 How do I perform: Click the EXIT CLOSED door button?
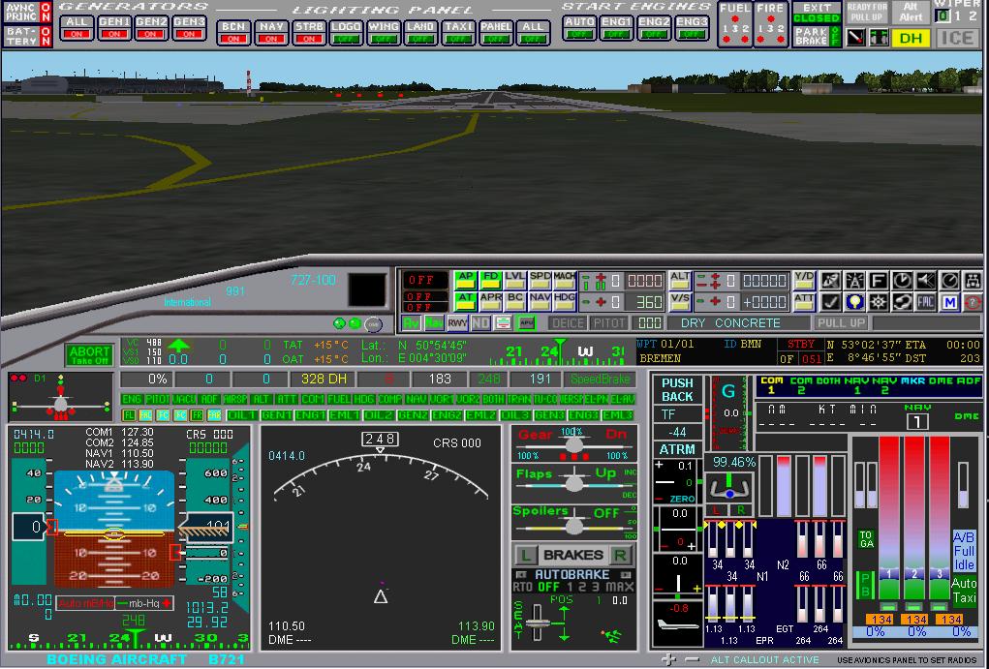coord(817,13)
